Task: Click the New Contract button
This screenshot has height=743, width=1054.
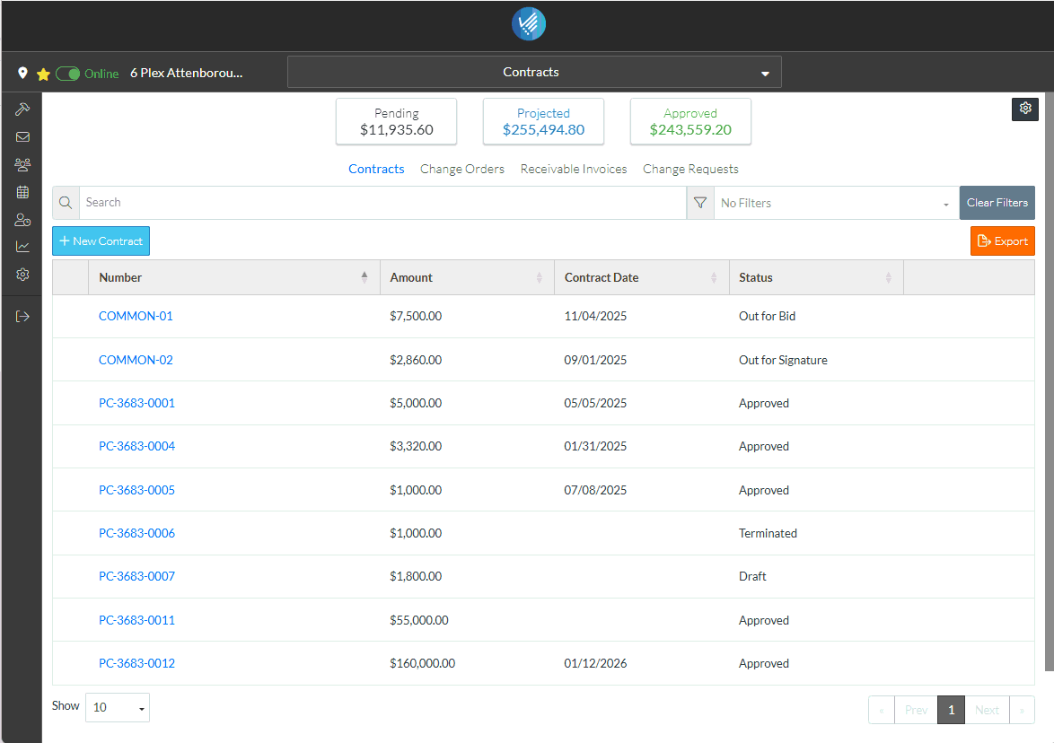Action: pos(101,241)
